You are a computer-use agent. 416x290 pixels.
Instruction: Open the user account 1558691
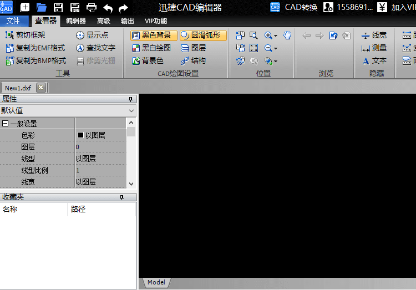click(x=348, y=7)
